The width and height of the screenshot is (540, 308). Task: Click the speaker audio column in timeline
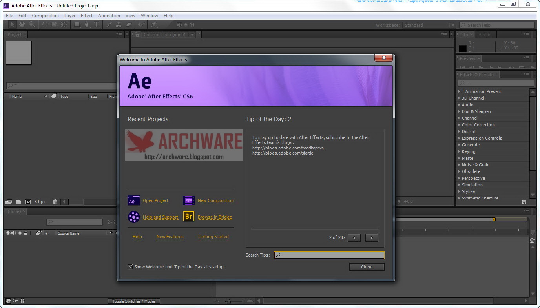[14, 233]
